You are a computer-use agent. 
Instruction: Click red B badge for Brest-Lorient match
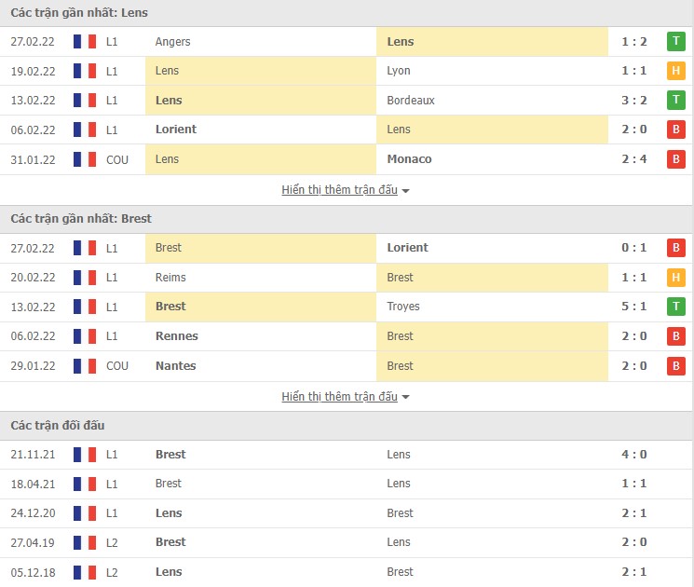(x=676, y=248)
